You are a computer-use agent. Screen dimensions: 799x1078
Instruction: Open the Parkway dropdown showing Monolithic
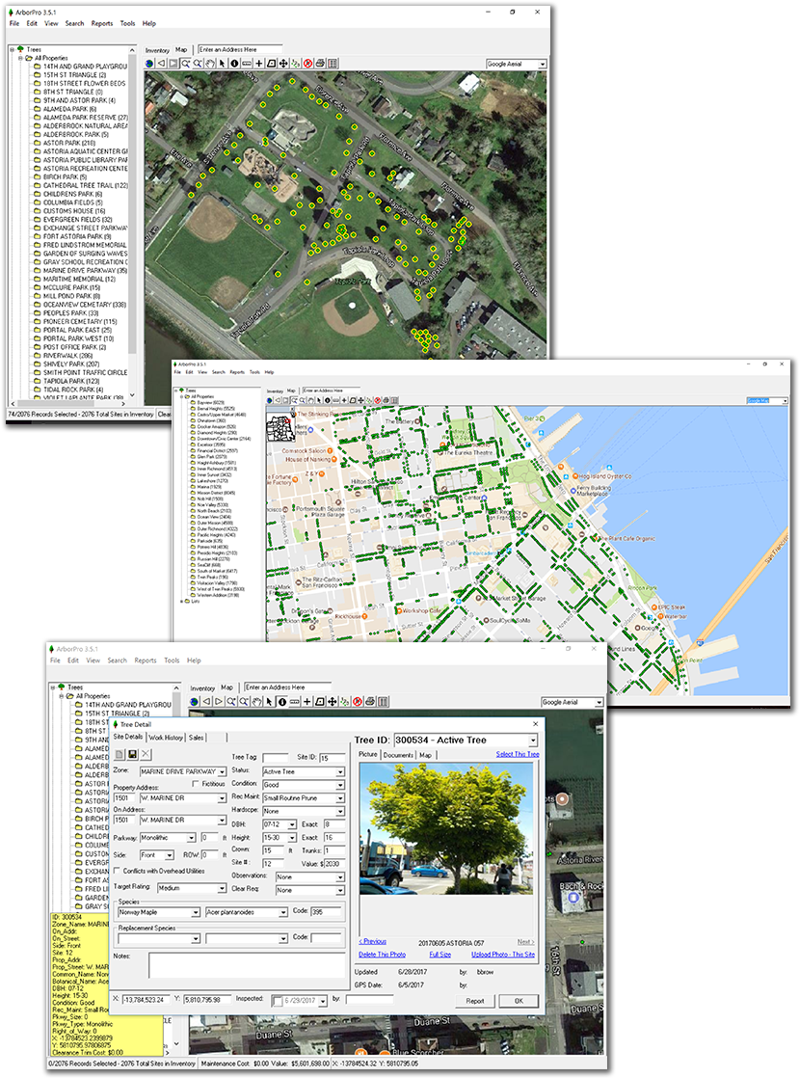point(168,837)
